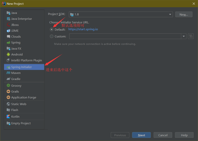198x141 pixels.
Task: Choose the Java Enterprise project type
Action: [24, 19]
